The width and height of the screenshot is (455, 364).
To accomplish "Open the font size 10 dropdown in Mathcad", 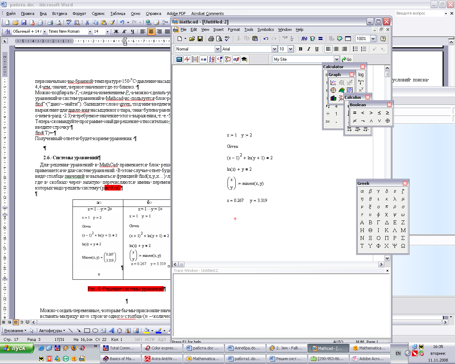I will (290, 49).
